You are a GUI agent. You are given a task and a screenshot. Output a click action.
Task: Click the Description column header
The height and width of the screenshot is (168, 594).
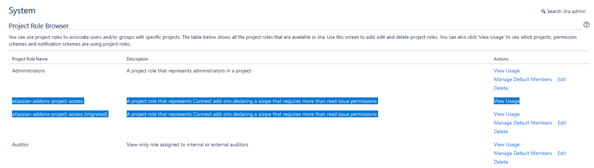(138, 59)
